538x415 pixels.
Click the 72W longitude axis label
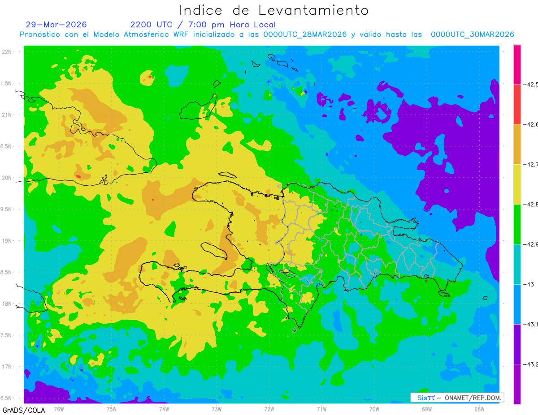269,409
